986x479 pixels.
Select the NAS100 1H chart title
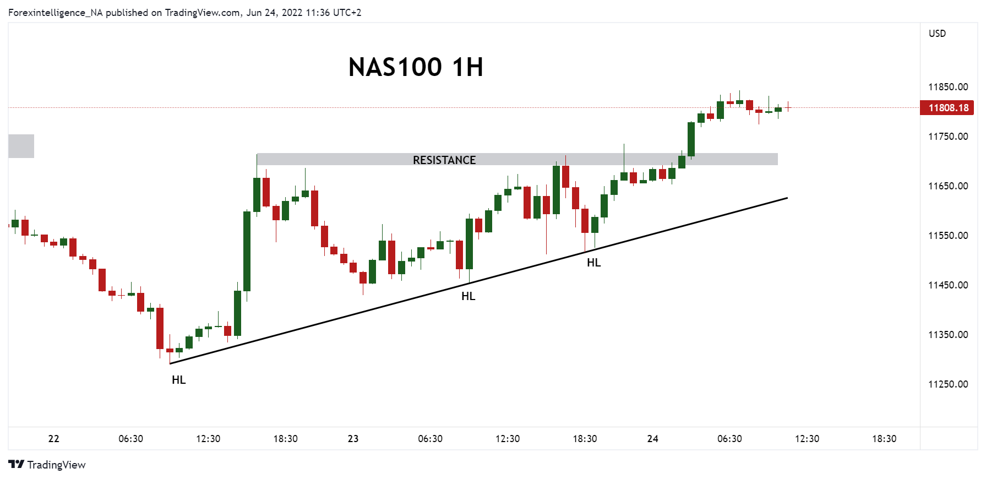click(416, 67)
